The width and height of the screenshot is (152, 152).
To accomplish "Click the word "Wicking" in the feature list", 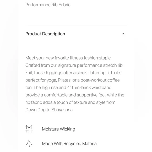I will (x=67, y=129).
